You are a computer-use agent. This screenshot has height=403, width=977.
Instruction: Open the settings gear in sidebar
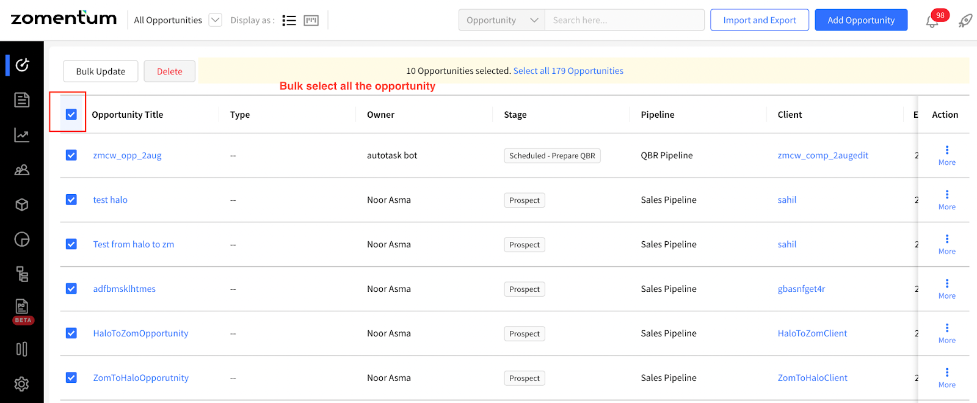[x=22, y=384]
